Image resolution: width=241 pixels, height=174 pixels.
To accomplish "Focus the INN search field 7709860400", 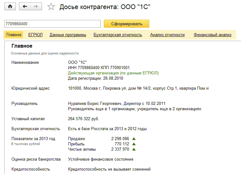I will pyautogui.click(x=53, y=24).
